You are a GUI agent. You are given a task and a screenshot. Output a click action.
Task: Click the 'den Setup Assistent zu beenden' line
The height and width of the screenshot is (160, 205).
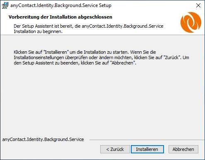pyautogui.click(x=75, y=63)
